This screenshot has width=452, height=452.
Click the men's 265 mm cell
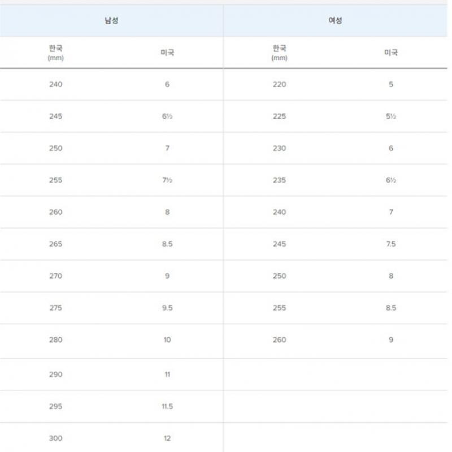56,244
